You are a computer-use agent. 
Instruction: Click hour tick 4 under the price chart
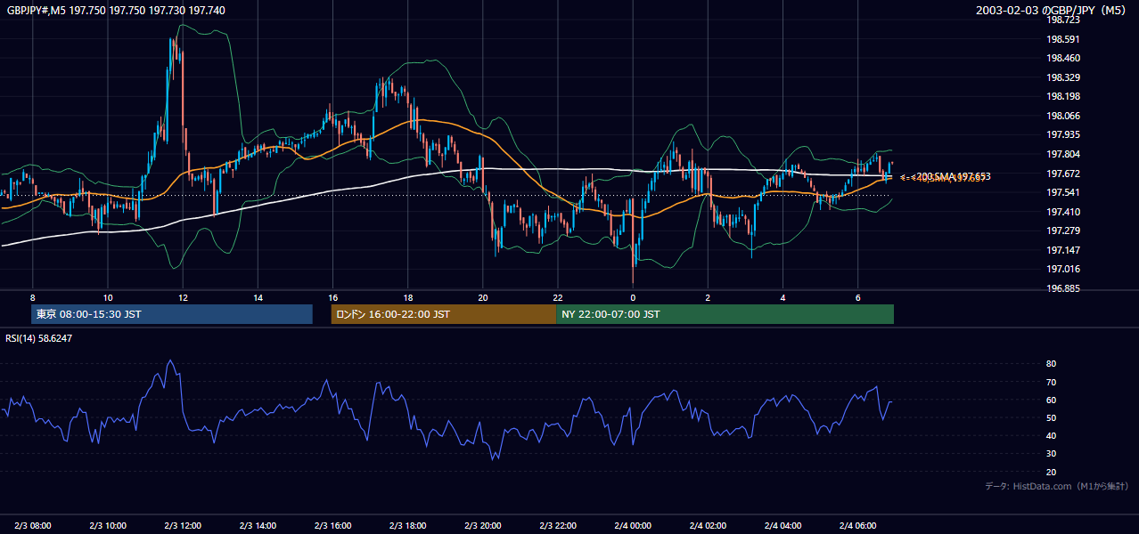[783, 297]
